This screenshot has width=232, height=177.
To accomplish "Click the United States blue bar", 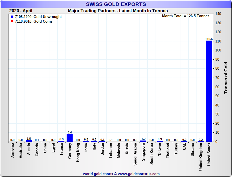I will [x=209, y=91].
